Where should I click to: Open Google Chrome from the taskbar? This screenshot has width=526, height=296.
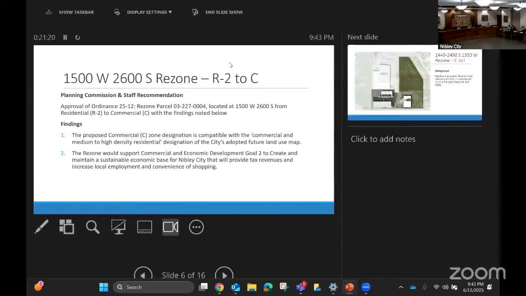(219, 287)
